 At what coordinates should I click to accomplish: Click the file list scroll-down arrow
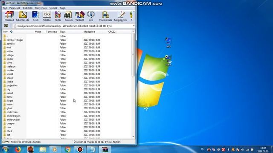click(x=134, y=137)
